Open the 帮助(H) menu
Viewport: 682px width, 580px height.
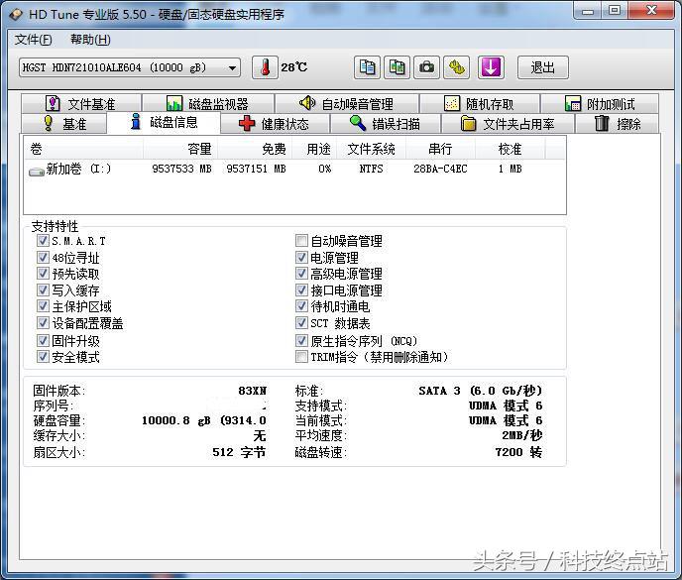(90, 40)
